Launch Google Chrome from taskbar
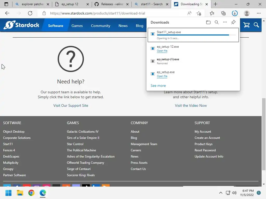266x199 pixels. pos(31,193)
